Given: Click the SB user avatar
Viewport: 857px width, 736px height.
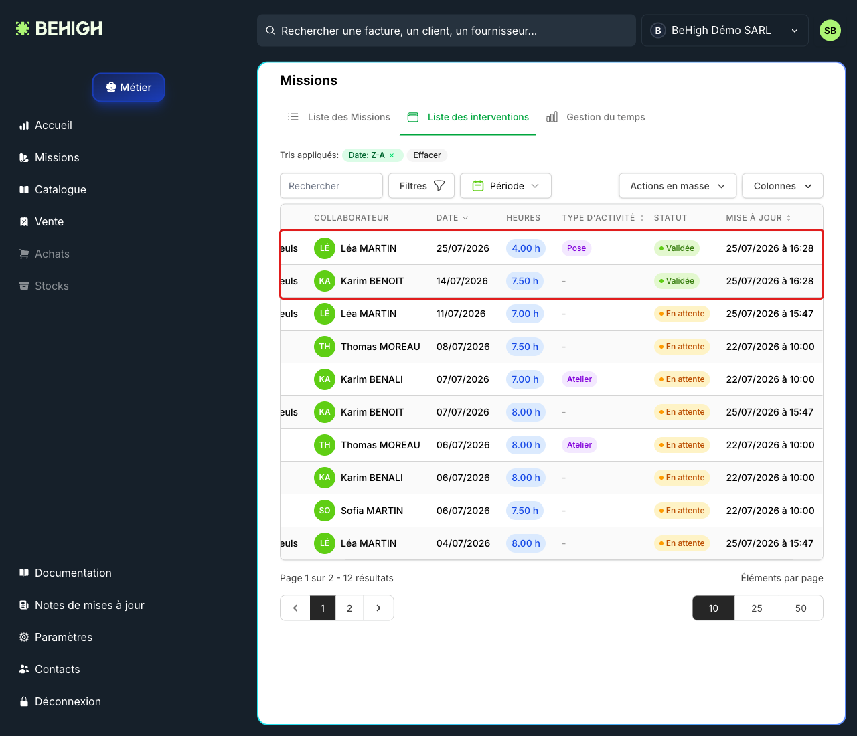Looking at the screenshot, I should coord(830,31).
